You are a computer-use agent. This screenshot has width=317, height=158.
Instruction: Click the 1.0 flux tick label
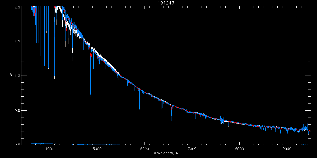pos(17,76)
